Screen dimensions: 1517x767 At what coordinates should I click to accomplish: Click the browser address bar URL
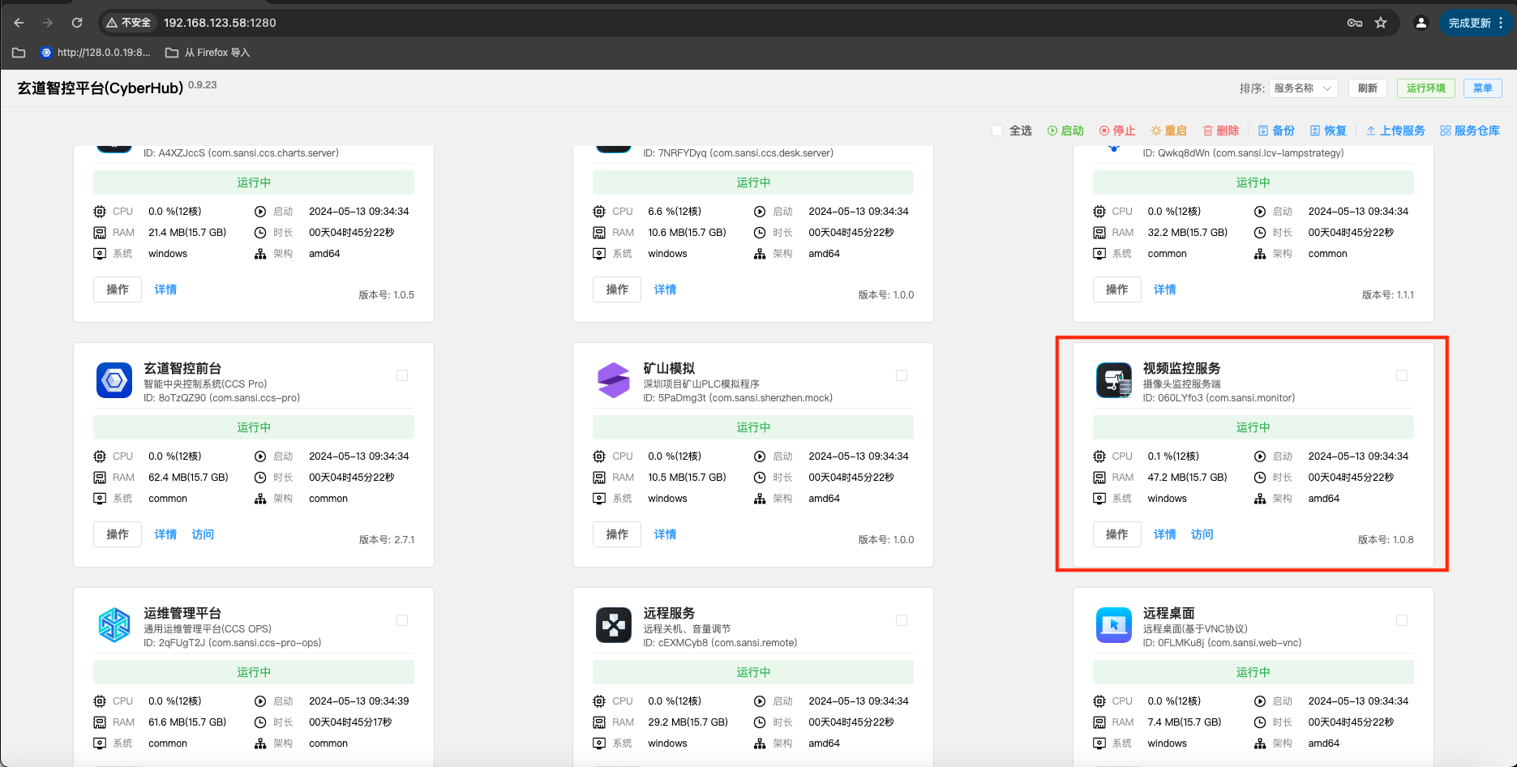coord(220,23)
